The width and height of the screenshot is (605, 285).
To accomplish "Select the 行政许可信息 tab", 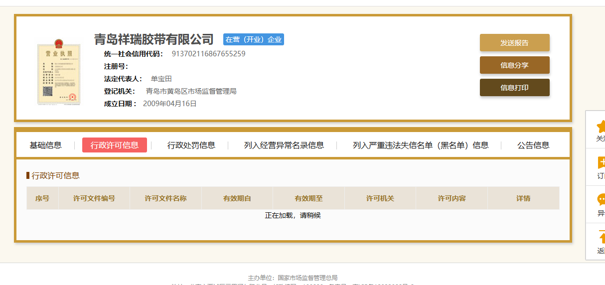I will coord(115,145).
